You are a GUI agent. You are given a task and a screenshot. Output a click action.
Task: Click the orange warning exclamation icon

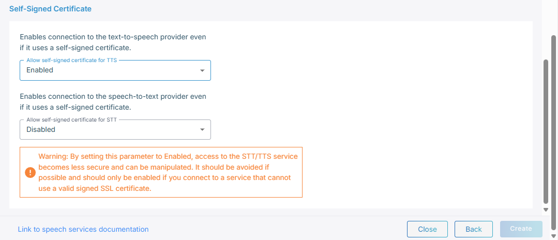(x=30, y=172)
